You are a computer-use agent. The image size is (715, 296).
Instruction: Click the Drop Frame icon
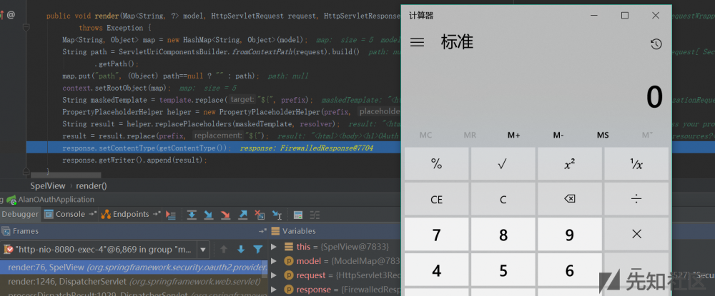pyautogui.click(x=260, y=215)
